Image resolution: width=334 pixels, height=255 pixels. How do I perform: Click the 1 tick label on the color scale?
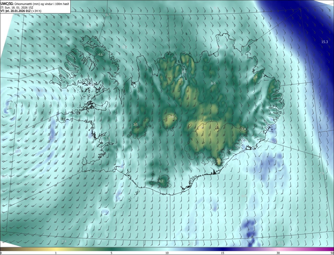pos(56,253)
